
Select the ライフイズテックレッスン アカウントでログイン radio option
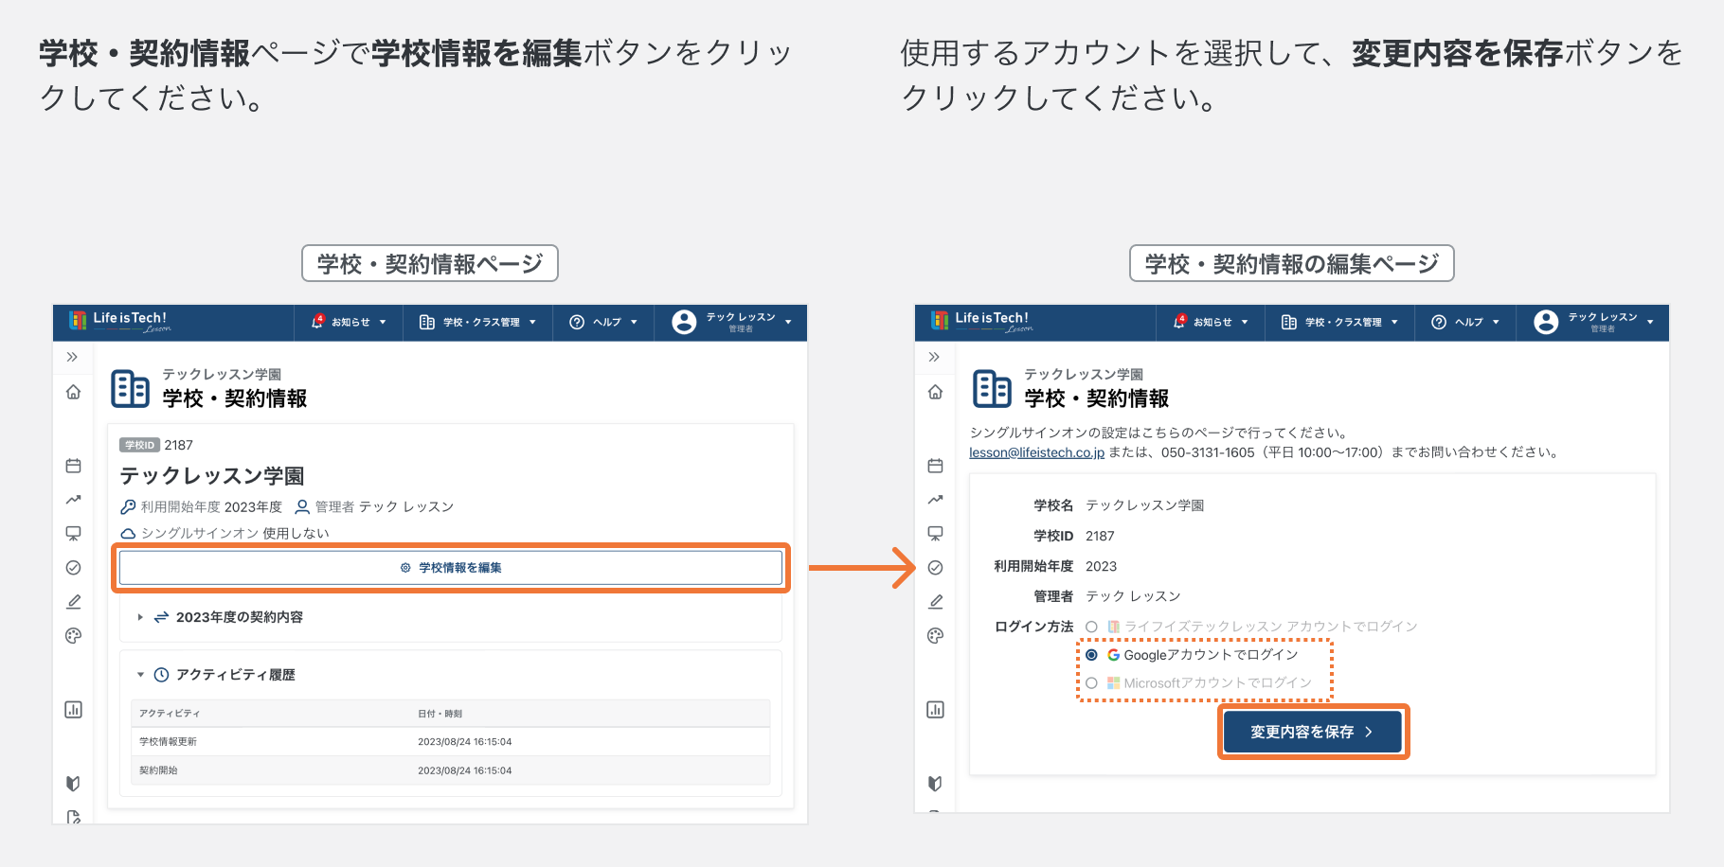tap(1092, 627)
